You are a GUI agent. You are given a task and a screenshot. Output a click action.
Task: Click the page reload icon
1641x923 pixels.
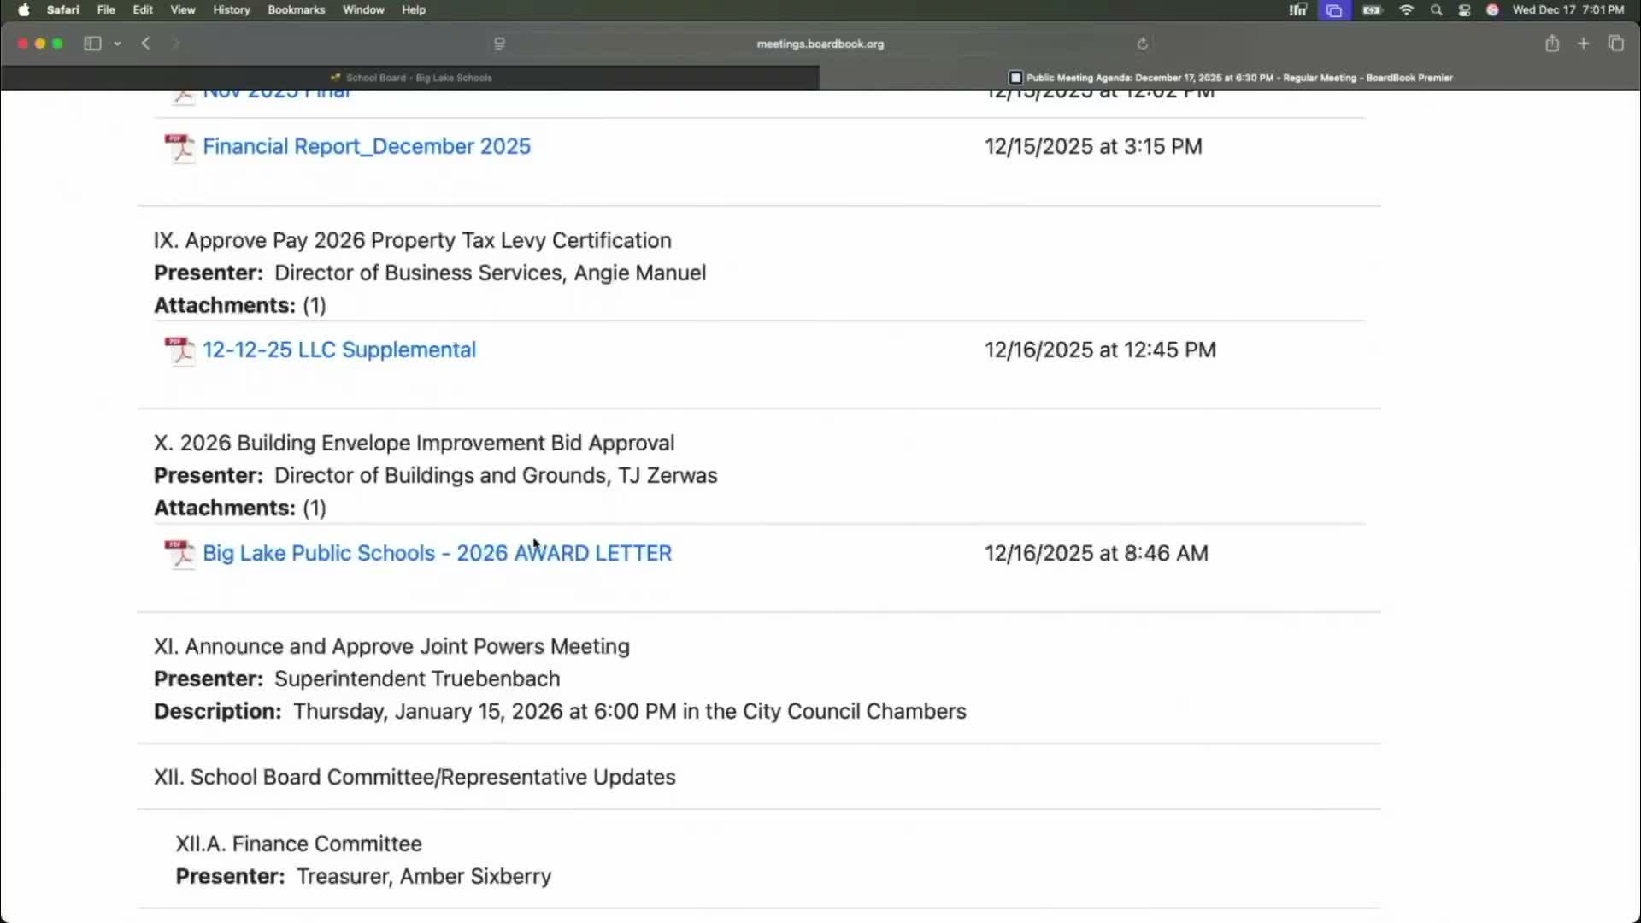[1142, 44]
